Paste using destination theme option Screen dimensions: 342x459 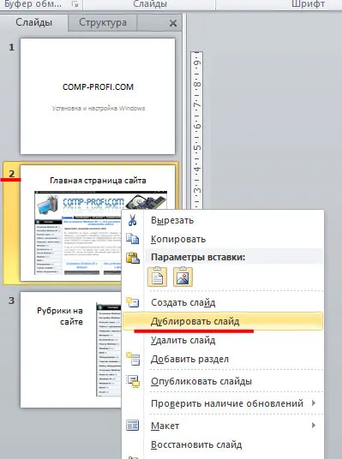point(158,277)
